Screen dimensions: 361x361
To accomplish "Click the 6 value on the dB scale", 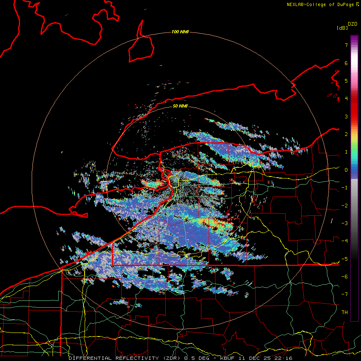I will pyautogui.click(x=346, y=63).
